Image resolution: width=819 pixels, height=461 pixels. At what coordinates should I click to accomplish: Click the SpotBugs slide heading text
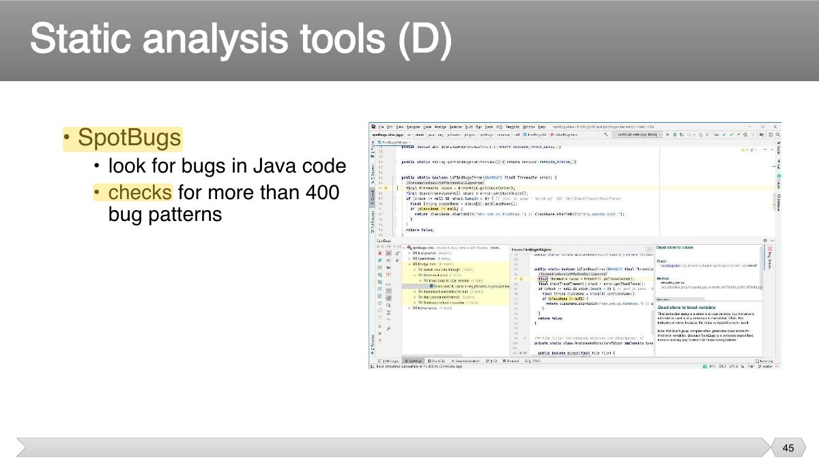[x=129, y=137]
